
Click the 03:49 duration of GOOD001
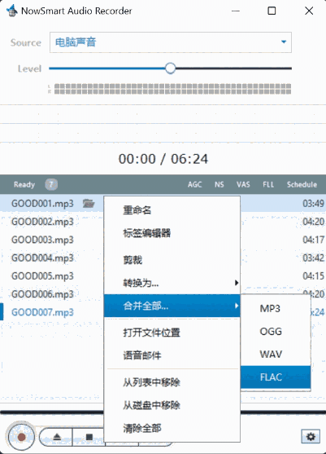(313, 204)
